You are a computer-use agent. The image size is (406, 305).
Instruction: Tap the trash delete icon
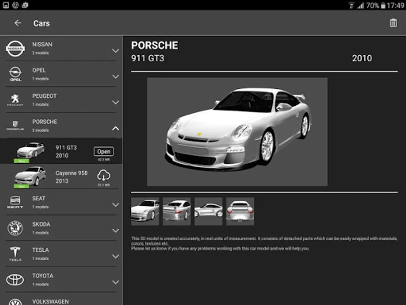[393, 23]
